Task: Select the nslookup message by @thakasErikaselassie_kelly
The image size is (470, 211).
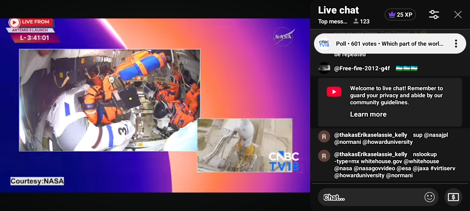Action: (394, 165)
